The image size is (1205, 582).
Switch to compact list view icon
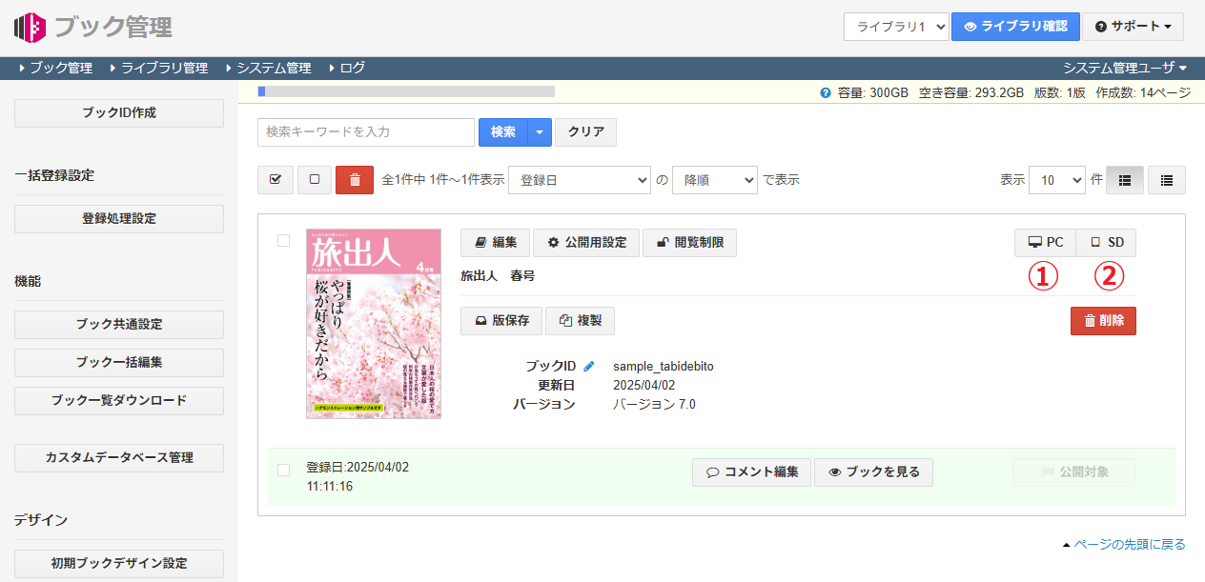(x=1166, y=180)
